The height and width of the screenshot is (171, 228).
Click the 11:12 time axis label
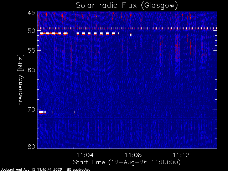pyautogui.click(x=181, y=155)
